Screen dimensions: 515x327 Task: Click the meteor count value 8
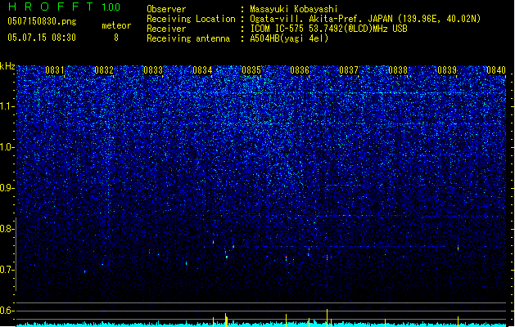pyautogui.click(x=116, y=38)
